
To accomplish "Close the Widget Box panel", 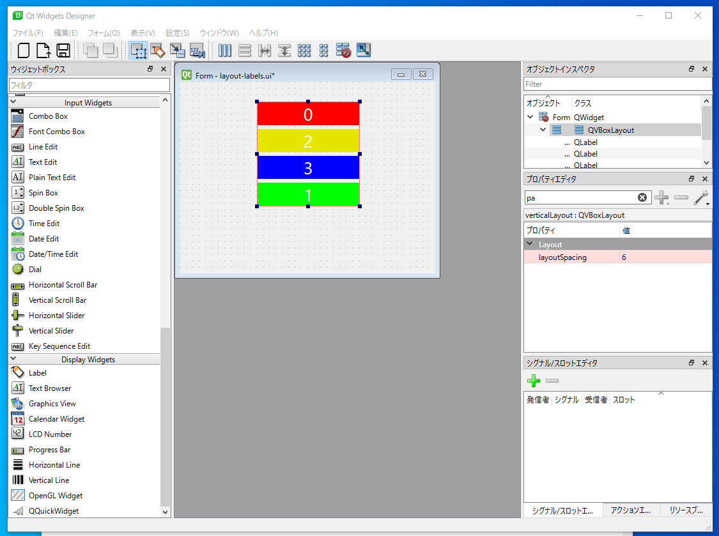I will [163, 69].
